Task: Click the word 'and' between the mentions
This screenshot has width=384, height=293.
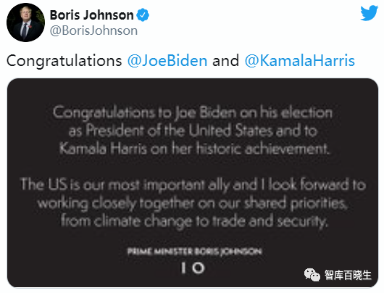Action: click(225, 61)
